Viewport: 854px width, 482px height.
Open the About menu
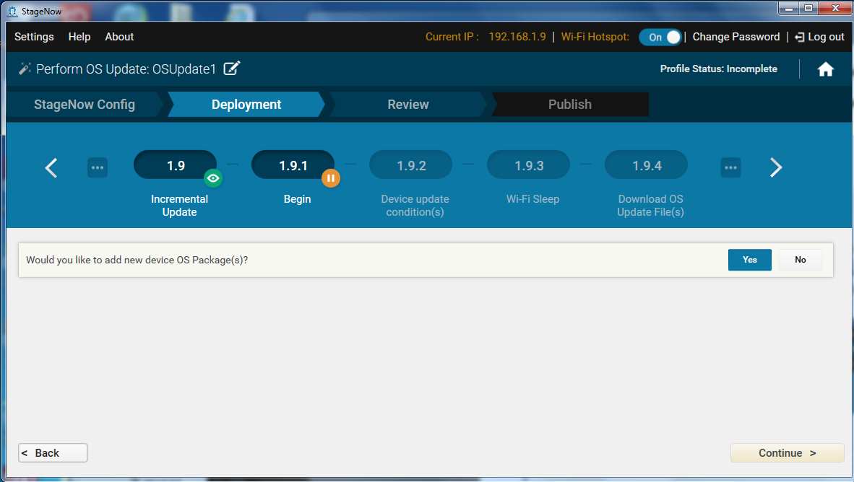(x=119, y=37)
